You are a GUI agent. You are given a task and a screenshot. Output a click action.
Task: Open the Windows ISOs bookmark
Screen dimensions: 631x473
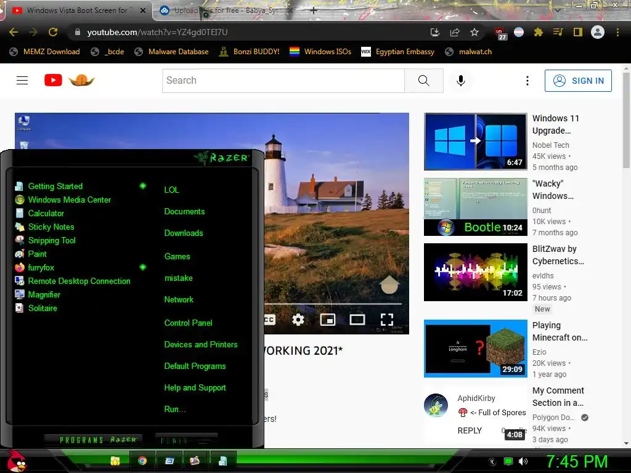(320, 52)
